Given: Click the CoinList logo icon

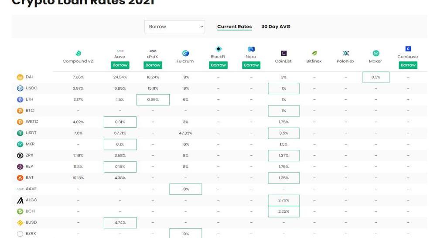Looking at the screenshot, I should (x=283, y=53).
